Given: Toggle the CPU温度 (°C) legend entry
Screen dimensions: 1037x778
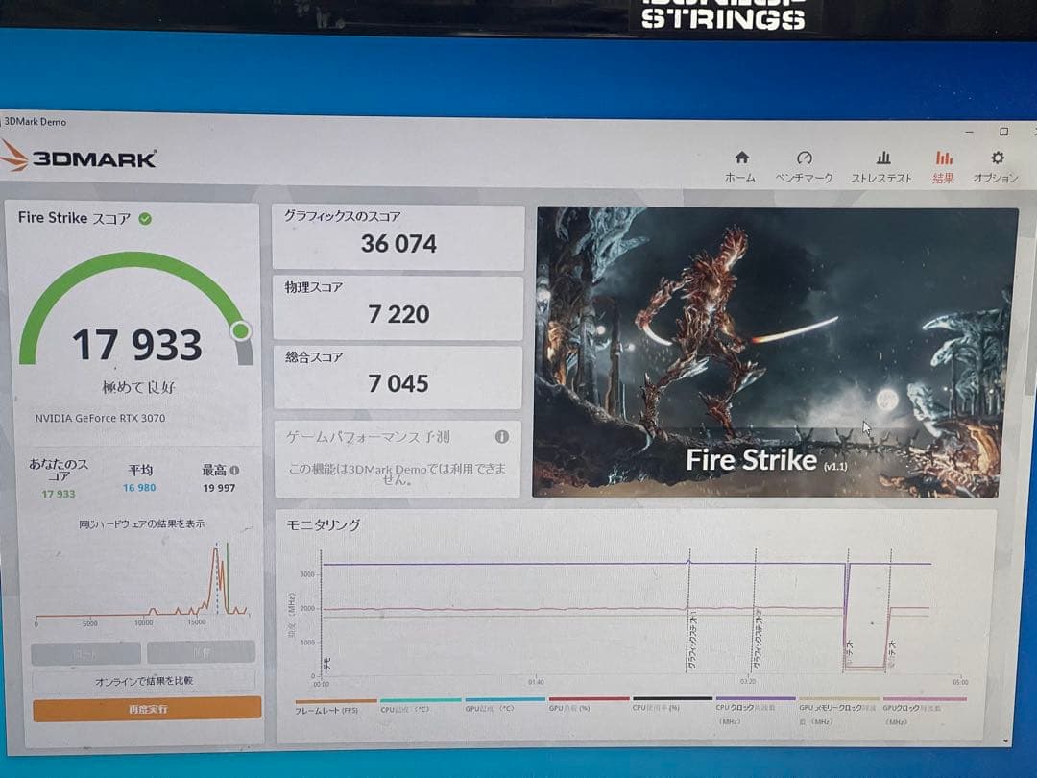Looking at the screenshot, I should point(421,705).
